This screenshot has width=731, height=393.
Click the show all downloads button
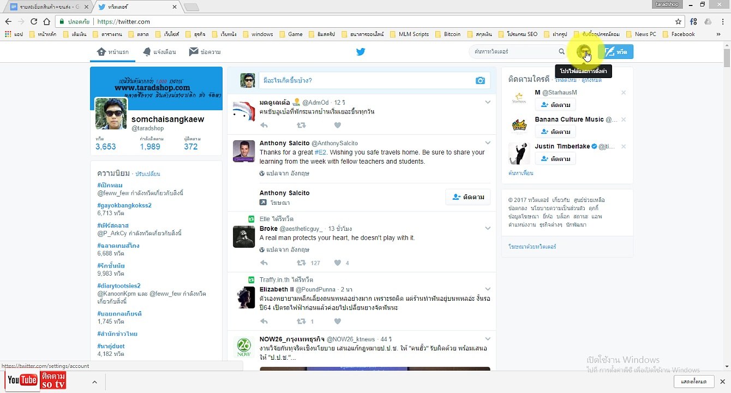[x=694, y=382]
